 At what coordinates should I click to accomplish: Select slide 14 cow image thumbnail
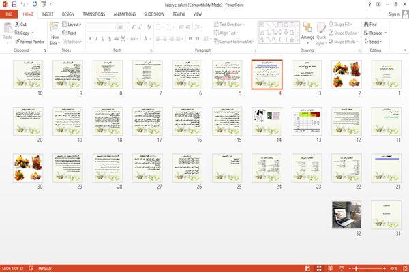[267, 121]
